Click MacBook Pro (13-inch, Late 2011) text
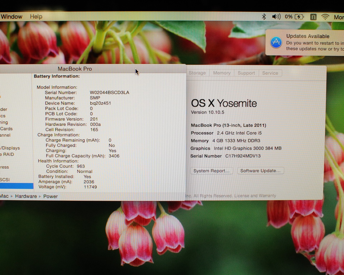The image size is (344, 275). coord(228,125)
